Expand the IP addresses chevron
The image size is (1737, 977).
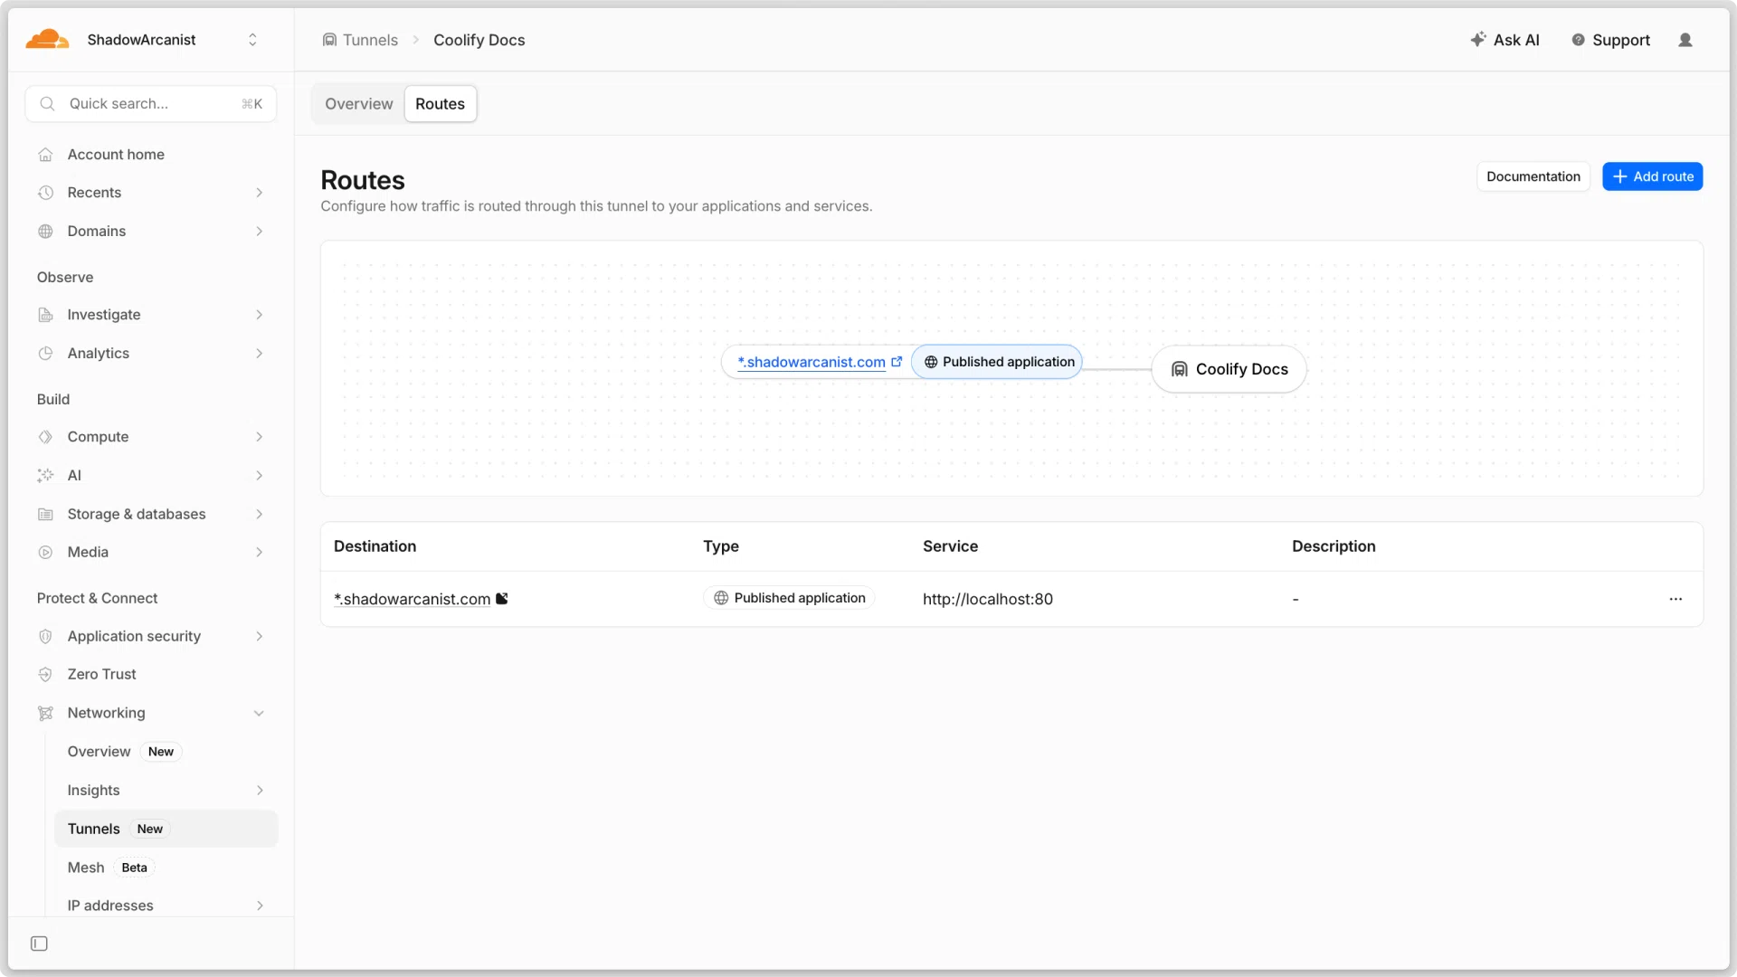point(260,906)
